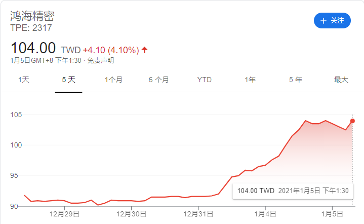Click the TPE: 2317 ticker text
The width and height of the screenshot is (364, 224).
(x=31, y=28)
